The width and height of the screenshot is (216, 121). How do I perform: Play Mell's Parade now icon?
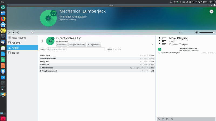(x=137, y=68)
